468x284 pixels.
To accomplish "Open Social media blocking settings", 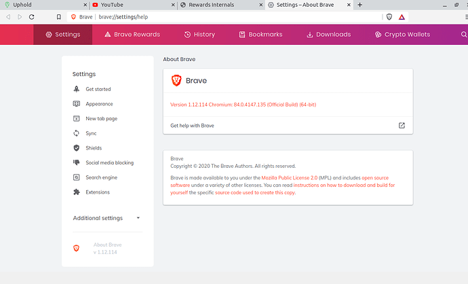I will click(109, 162).
